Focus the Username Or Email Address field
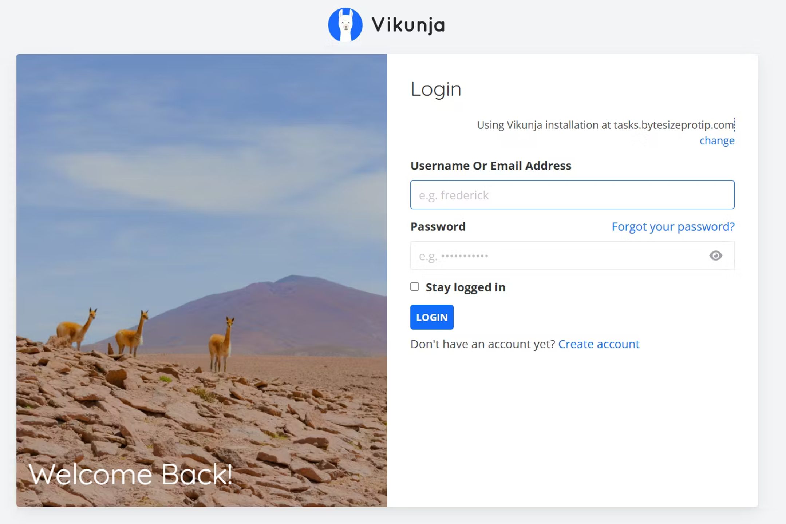Image resolution: width=786 pixels, height=524 pixels. point(572,195)
